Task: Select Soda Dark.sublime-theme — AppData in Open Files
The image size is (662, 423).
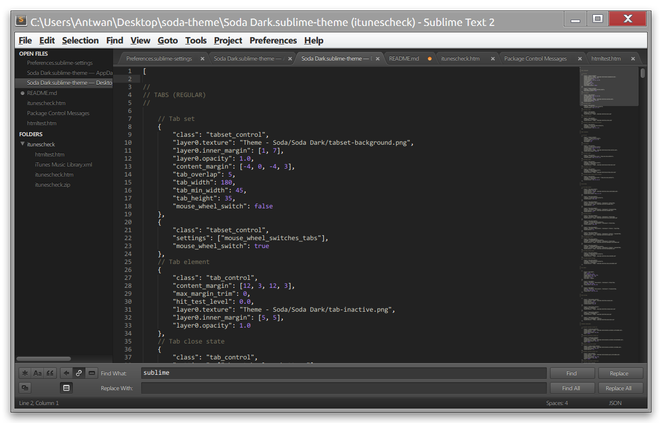Action: (70, 73)
